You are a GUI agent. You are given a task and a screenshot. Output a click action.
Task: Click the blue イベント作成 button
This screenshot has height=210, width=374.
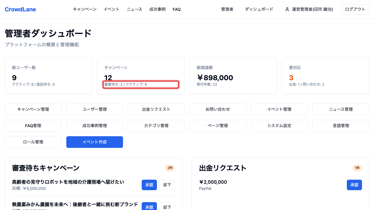(95, 142)
